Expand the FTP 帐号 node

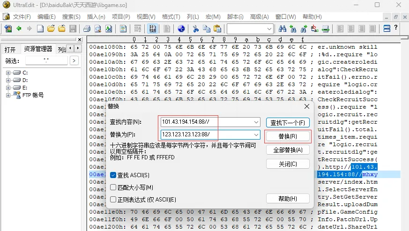click(x=8, y=95)
